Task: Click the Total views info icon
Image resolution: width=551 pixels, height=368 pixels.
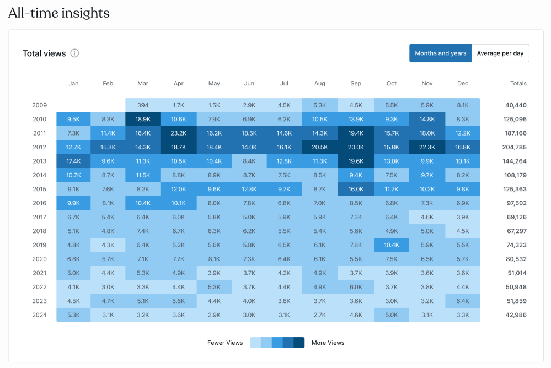Action: coord(75,53)
